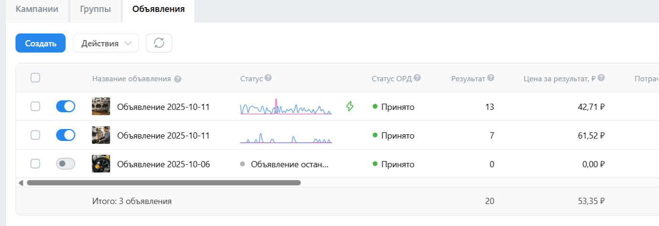Enable the stopped 2025-10-06 ad toggle
The width and height of the screenshot is (659, 226).
pos(65,164)
